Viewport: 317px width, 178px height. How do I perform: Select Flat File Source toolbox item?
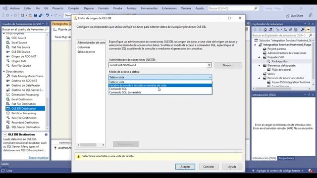pyautogui.click(x=21, y=47)
